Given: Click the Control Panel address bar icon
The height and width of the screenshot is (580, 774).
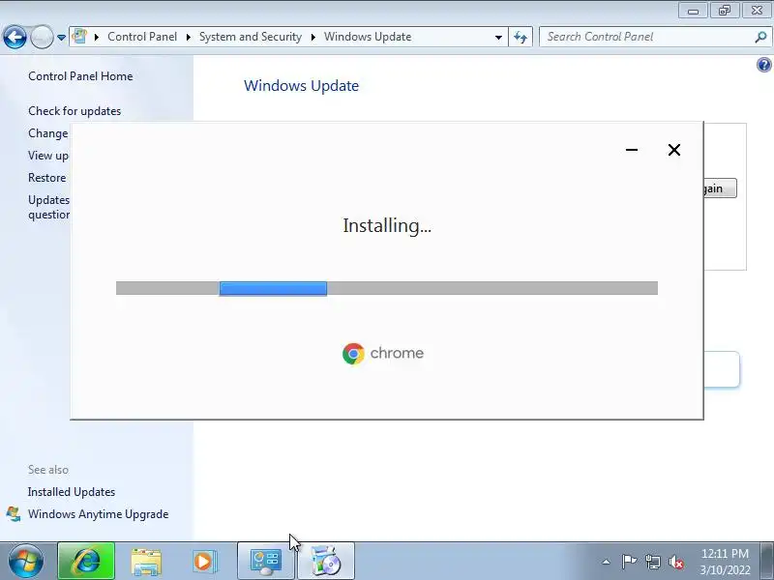Looking at the screenshot, I should click(79, 37).
